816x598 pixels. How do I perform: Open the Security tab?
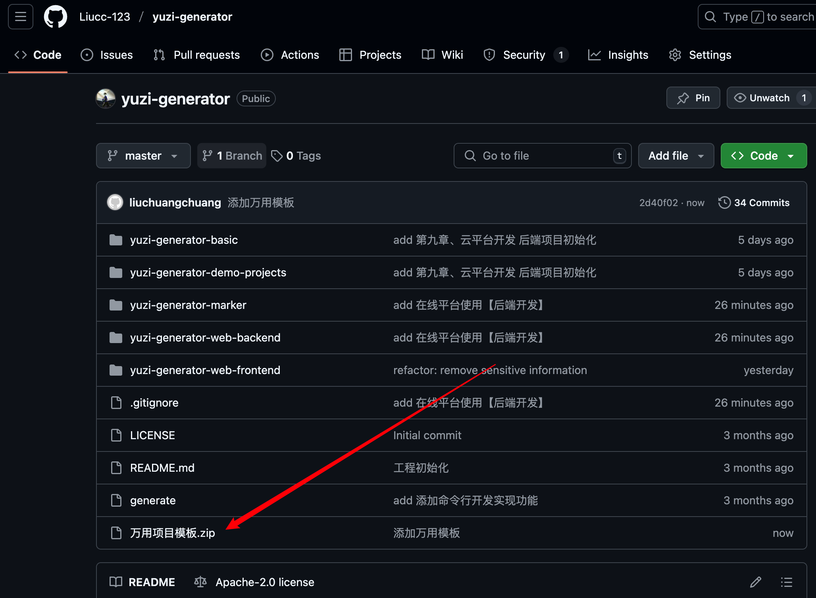pyautogui.click(x=524, y=55)
